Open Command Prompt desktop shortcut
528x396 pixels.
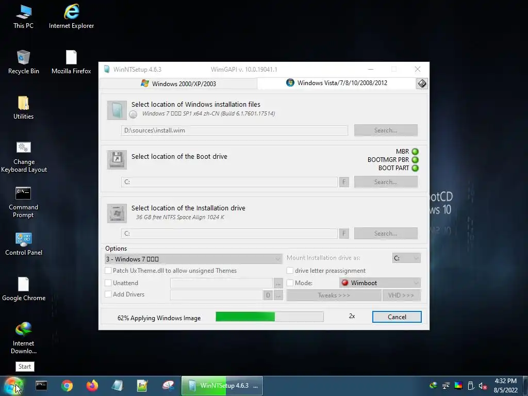(23, 202)
